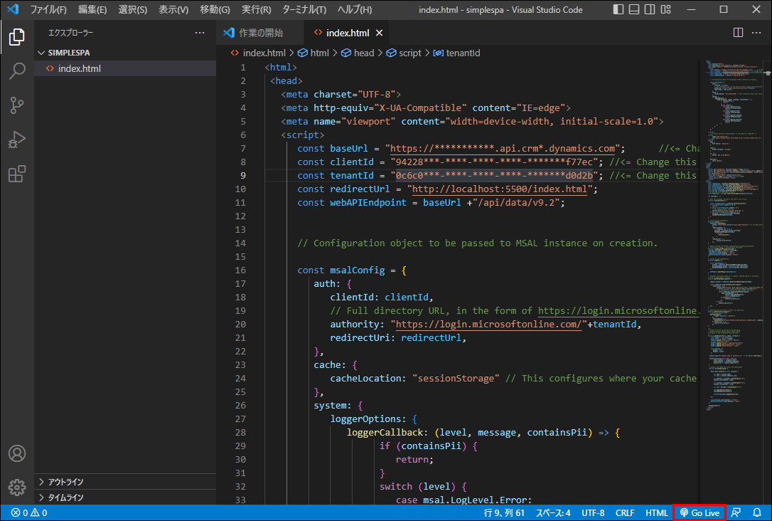Select index.html in the Explorer tree

point(125,68)
